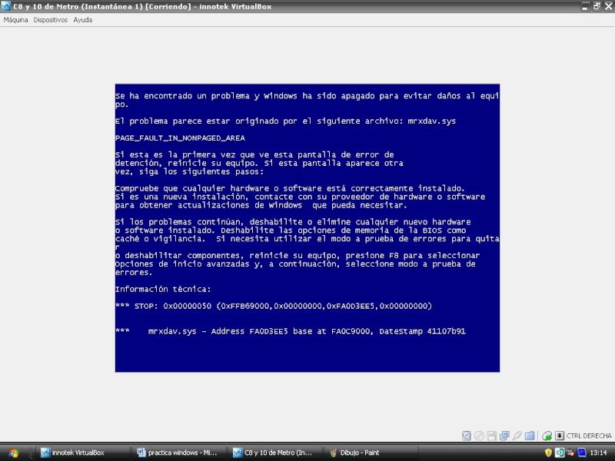
Task: Click the CD/DVD drive status icon
Action: tap(479, 436)
